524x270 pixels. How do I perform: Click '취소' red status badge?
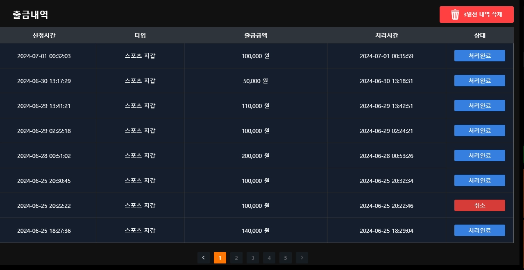[479, 205]
